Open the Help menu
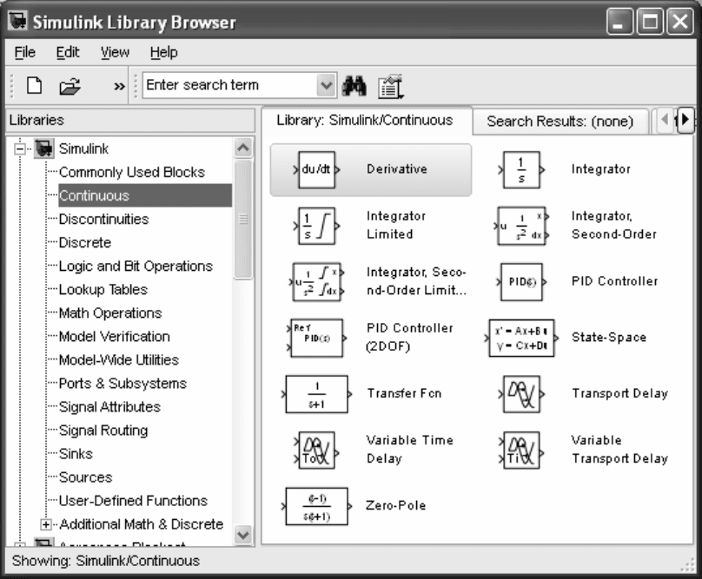Screen dimensions: 702x579 [x=164, y=52]
